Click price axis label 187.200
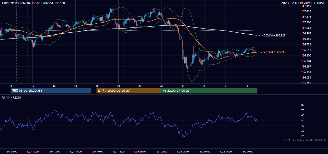 (306, 22)
